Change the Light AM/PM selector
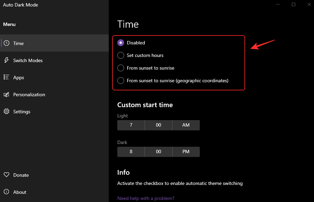314x202 pixels. click(186, 125)
